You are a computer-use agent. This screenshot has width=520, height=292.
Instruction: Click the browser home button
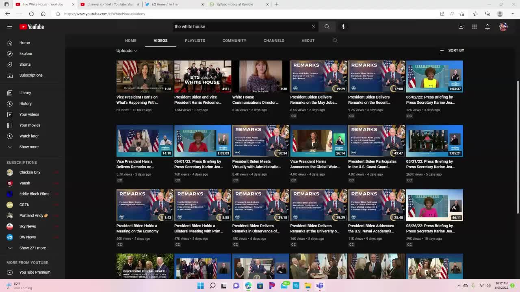coord(43,14)
